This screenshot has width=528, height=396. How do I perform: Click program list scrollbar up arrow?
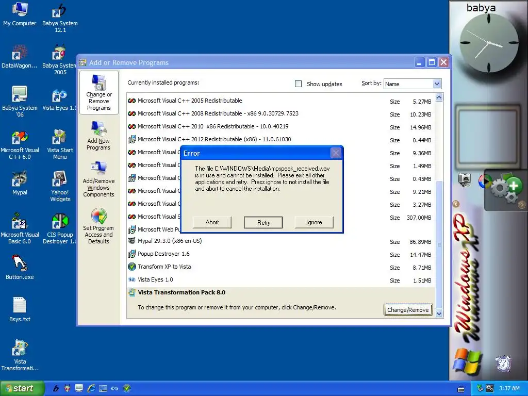click(439, 97)
